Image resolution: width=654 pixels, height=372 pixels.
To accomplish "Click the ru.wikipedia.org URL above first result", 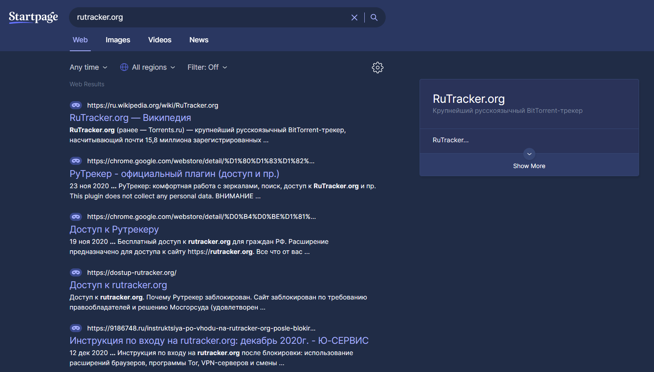I will tap(153, 105).
